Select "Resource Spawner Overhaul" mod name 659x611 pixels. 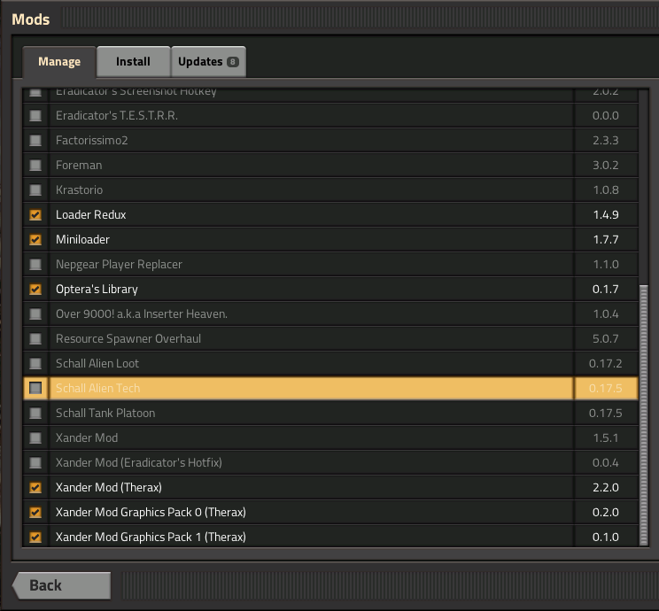[x=128, y=338]
